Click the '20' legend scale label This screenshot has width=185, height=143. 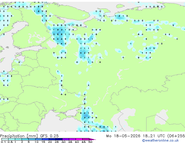[x=50, y=142]
